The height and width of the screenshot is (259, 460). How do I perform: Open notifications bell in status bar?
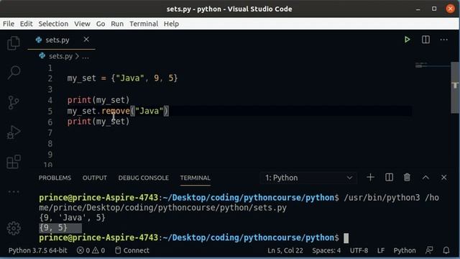pyautogui.click(x=446, y=250)
